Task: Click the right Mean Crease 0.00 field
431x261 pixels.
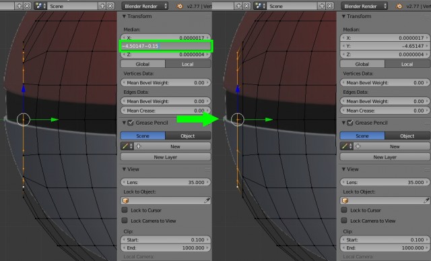Action: [385, 111]
